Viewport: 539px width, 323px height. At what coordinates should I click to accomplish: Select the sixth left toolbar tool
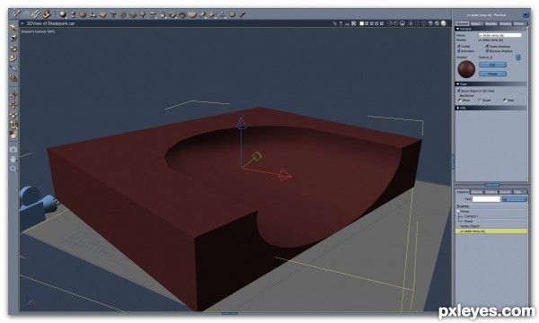tap(13, 78)
